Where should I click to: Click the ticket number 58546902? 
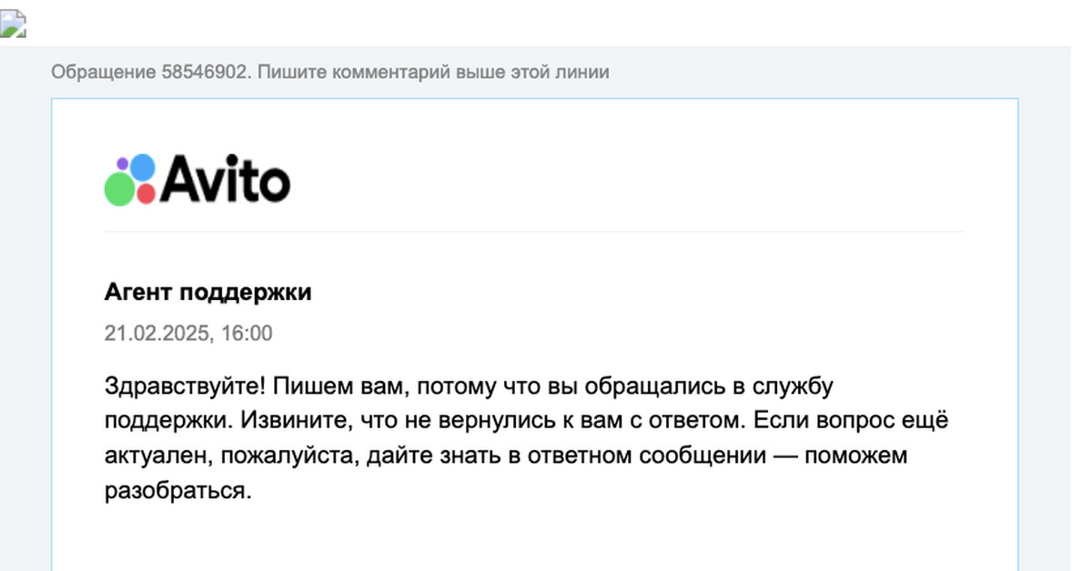pos(204,72)
